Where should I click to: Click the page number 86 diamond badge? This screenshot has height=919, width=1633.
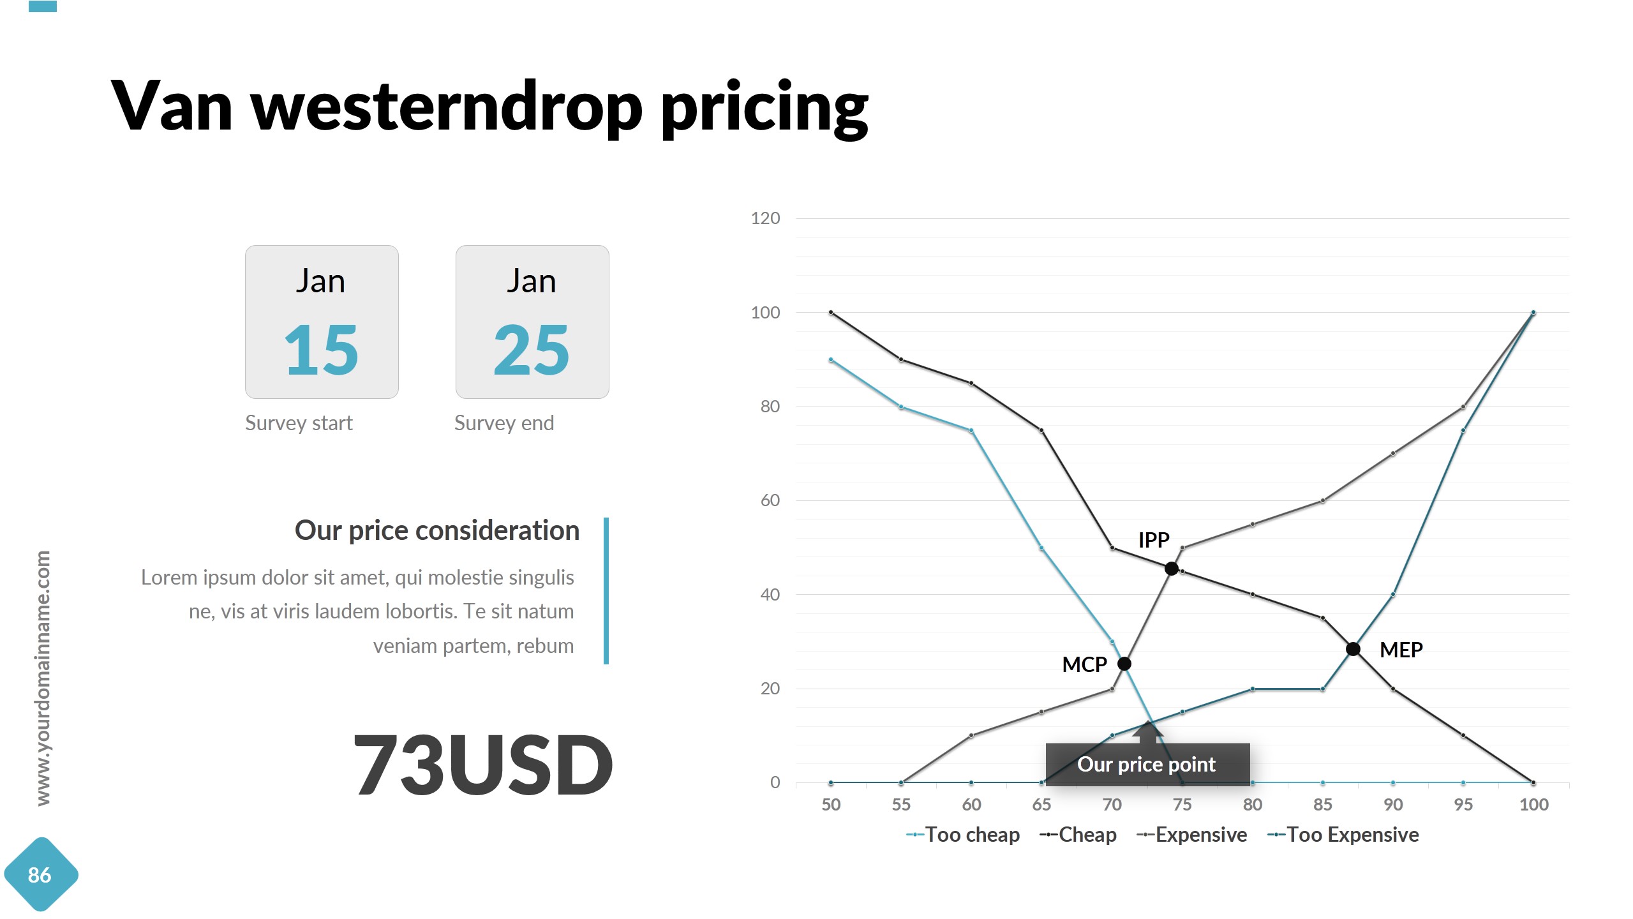(40, 874)
